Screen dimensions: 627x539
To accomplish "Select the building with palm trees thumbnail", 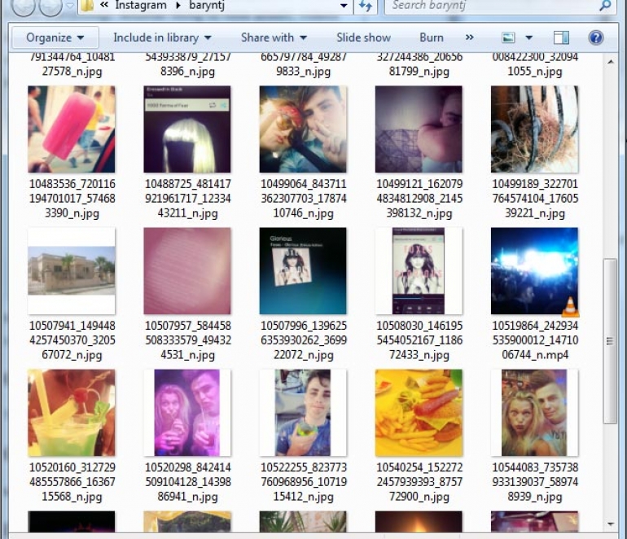I will [72, 270].
